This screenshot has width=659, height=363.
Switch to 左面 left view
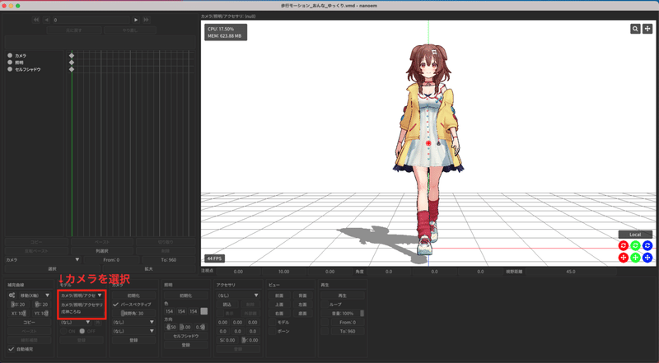point(302,305)
